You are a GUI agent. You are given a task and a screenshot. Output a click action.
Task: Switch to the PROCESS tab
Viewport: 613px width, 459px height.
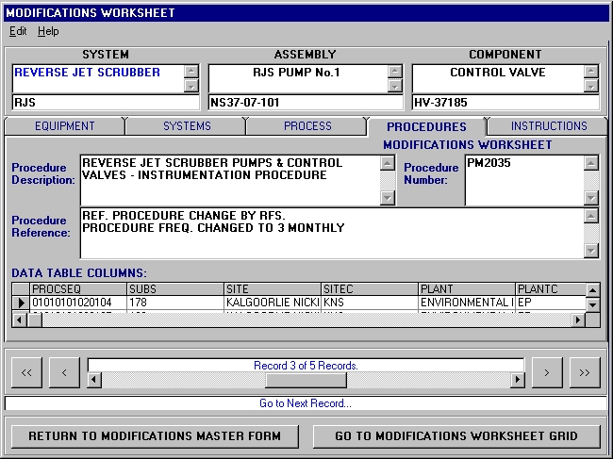coord(307,126)
